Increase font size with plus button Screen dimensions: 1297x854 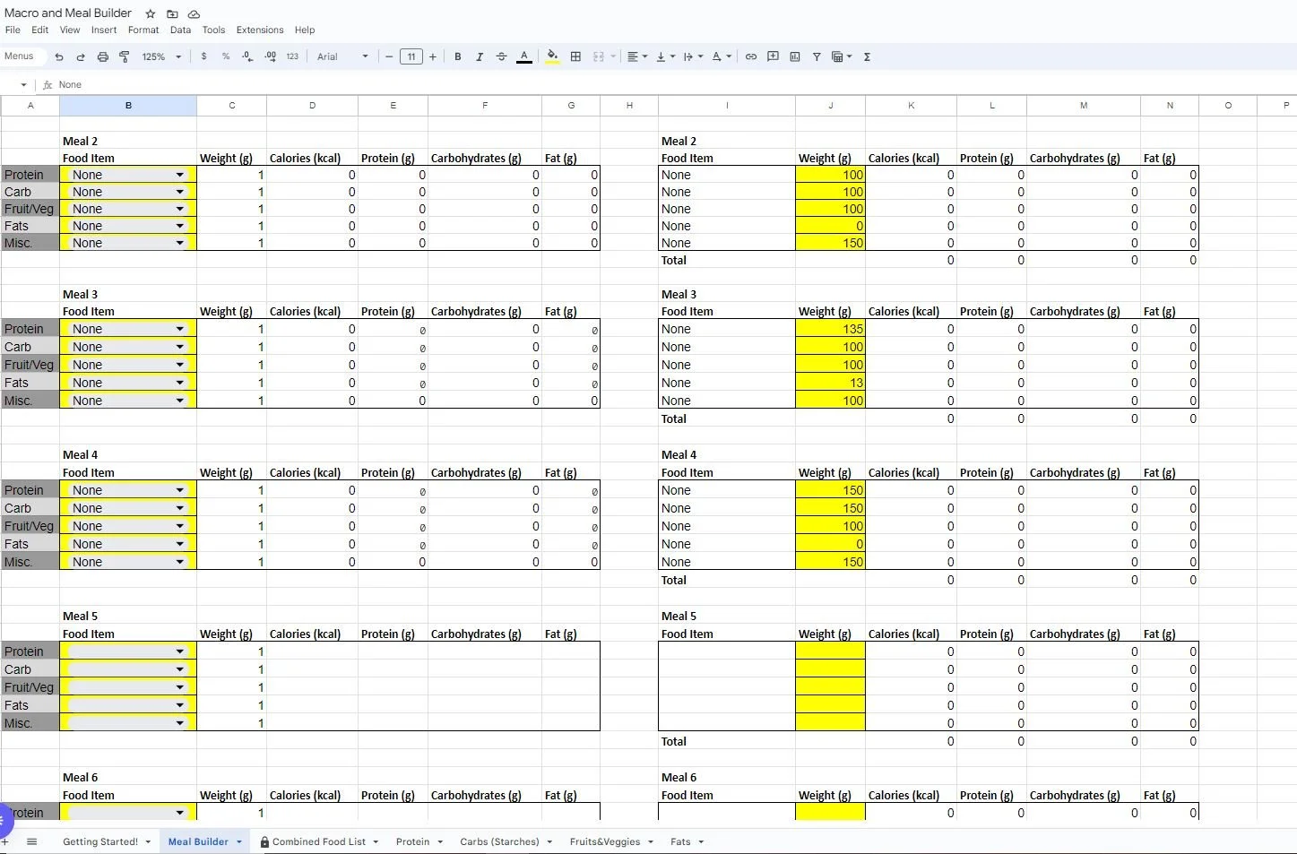tap(433, 56)
